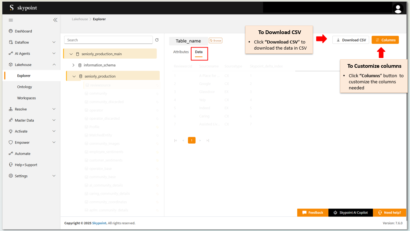The width and height of the screenshot is (410, 231).
Task: Click the Download CSV button
Action: click(x=351, y=40)
